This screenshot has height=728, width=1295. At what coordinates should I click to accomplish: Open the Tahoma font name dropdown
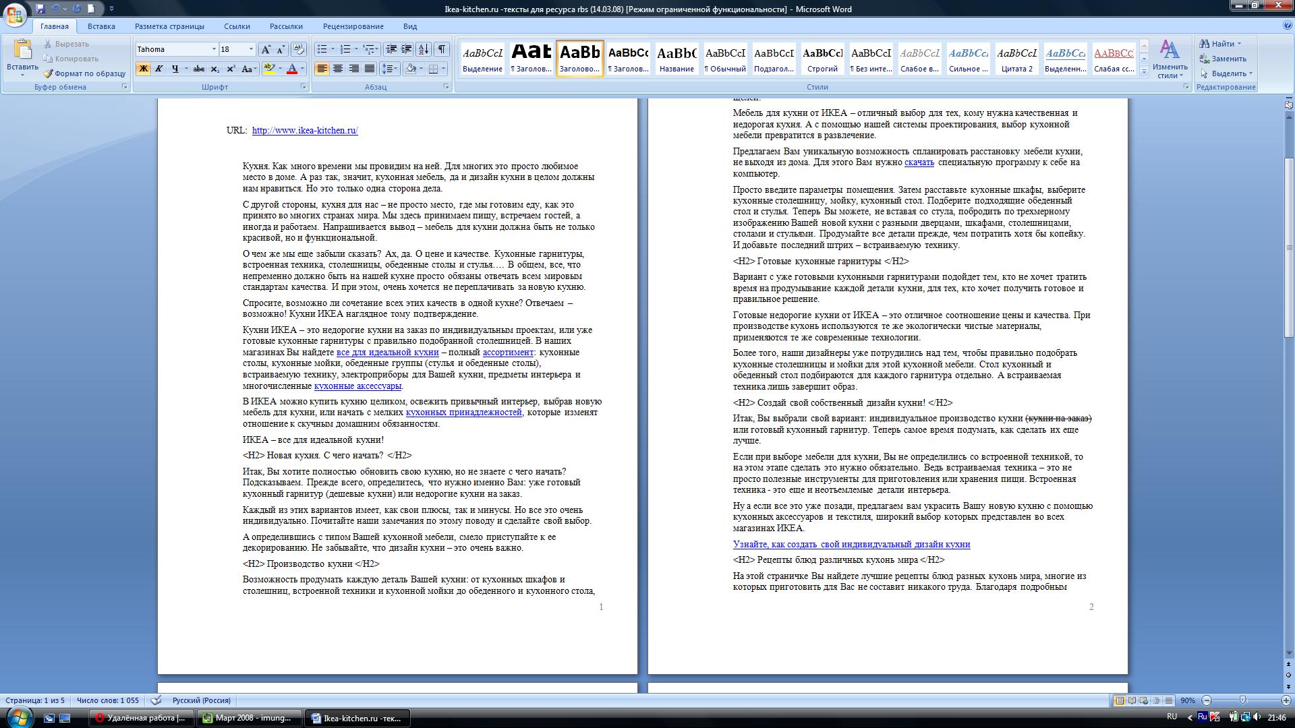coord(214,49)
